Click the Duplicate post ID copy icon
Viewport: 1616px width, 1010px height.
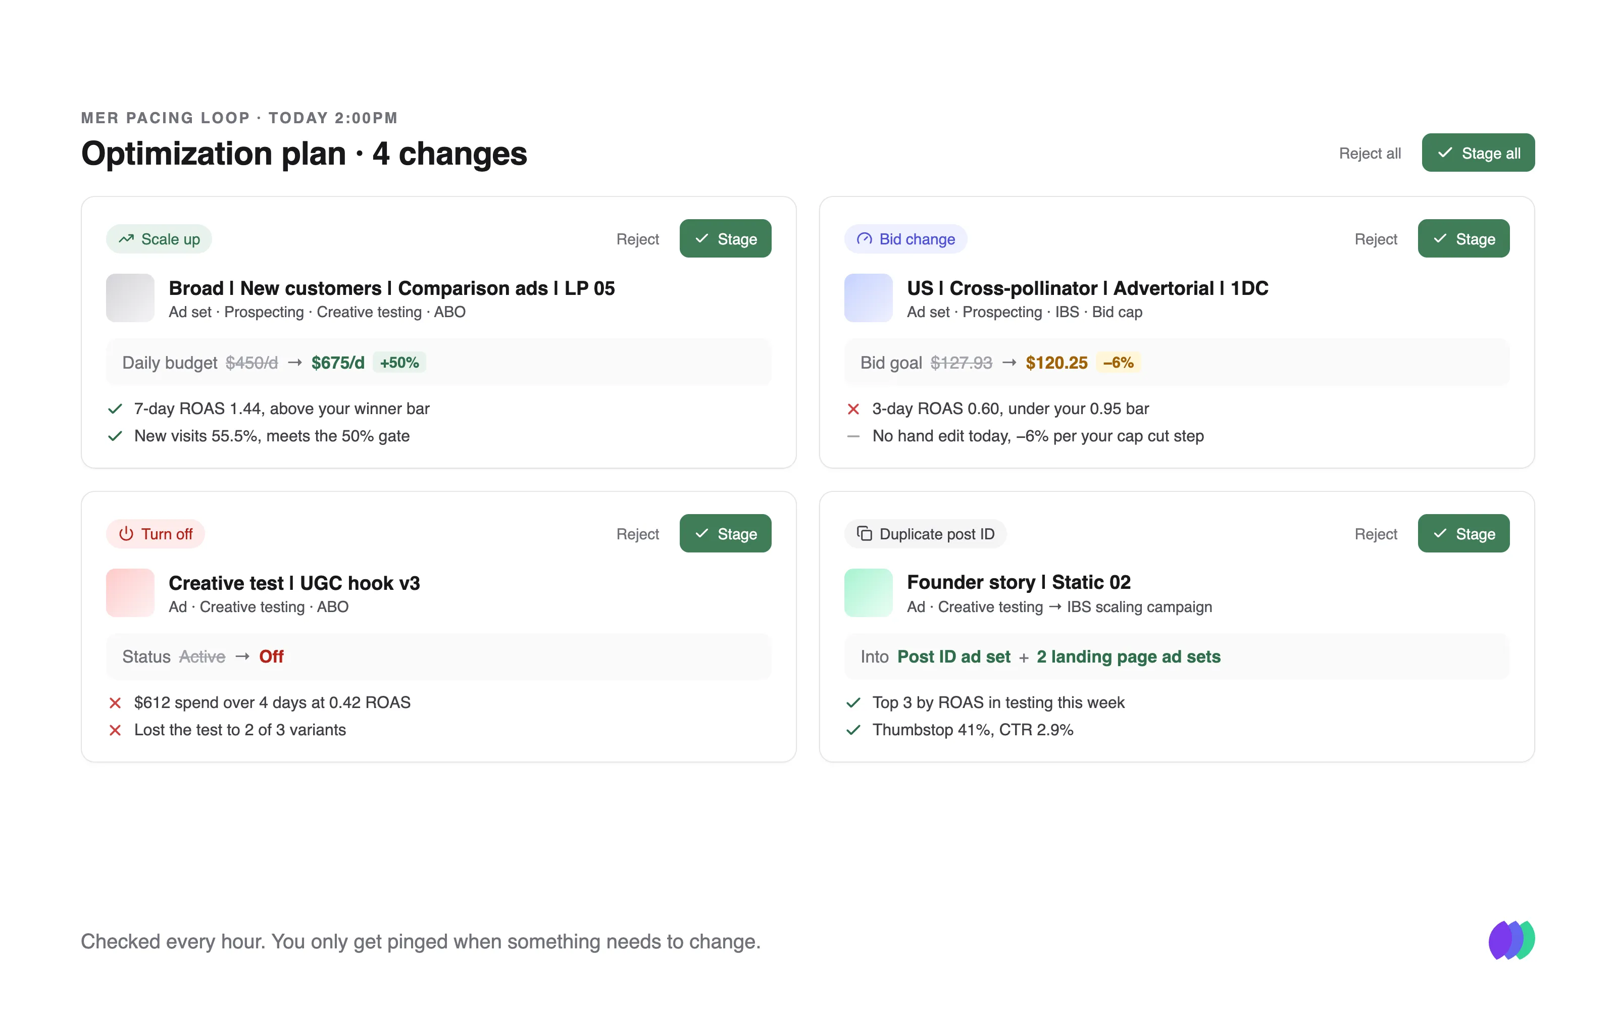[864, 533]
